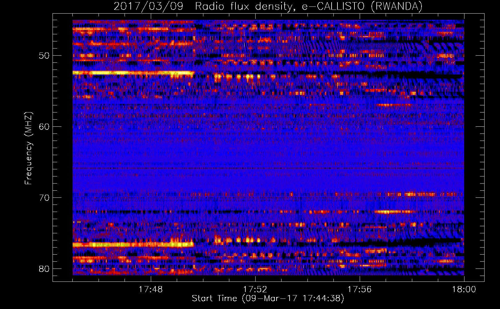Click the 50 frequency tick label

pos(44,56)
